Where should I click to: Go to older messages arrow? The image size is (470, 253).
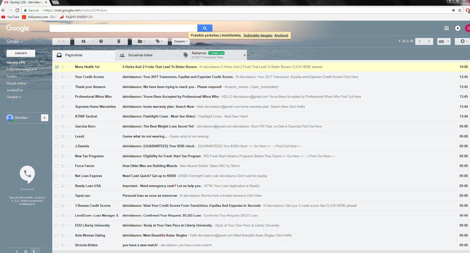[x=429, y=41]
